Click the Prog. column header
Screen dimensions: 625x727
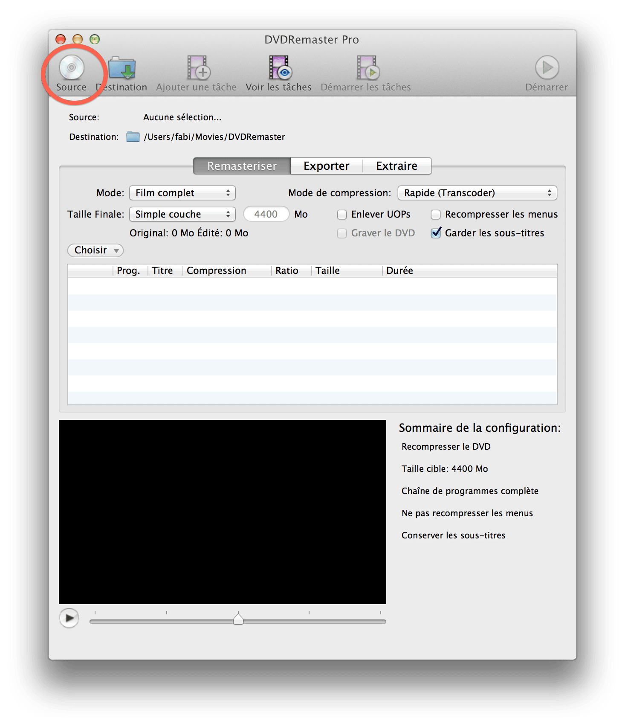coord(130,271)
